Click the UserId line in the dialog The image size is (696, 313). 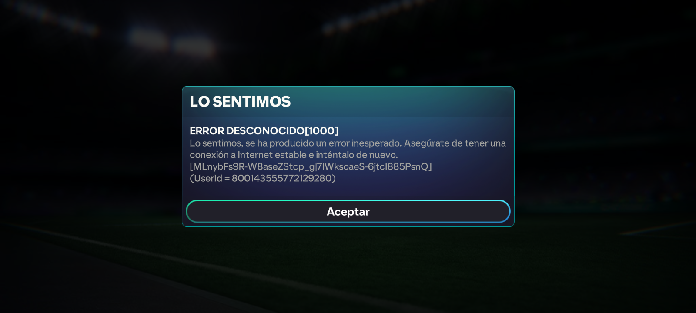(x=263, y=178)
